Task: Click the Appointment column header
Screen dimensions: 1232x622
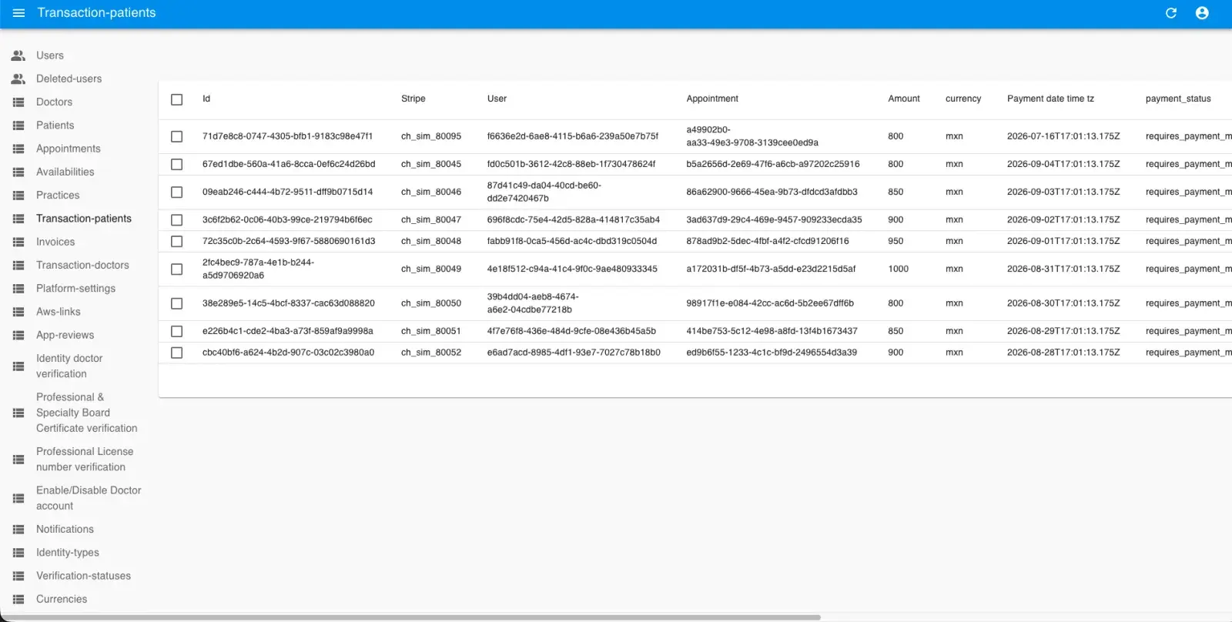Action: [x=712, y=99]
